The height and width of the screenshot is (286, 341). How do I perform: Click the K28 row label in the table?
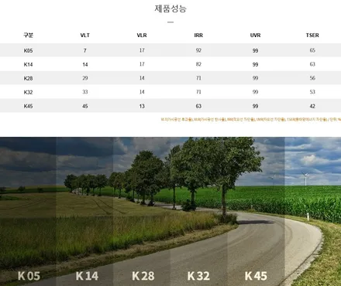click(x=28, y=78)
